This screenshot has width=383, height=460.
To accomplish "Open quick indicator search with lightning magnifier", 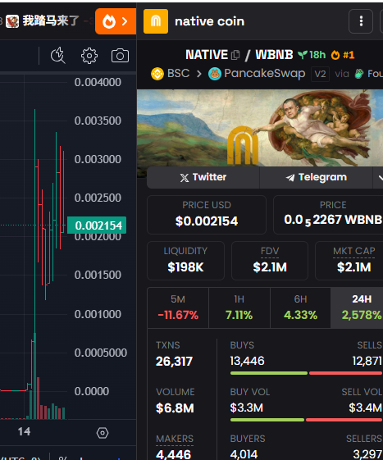I will (57, 55).
